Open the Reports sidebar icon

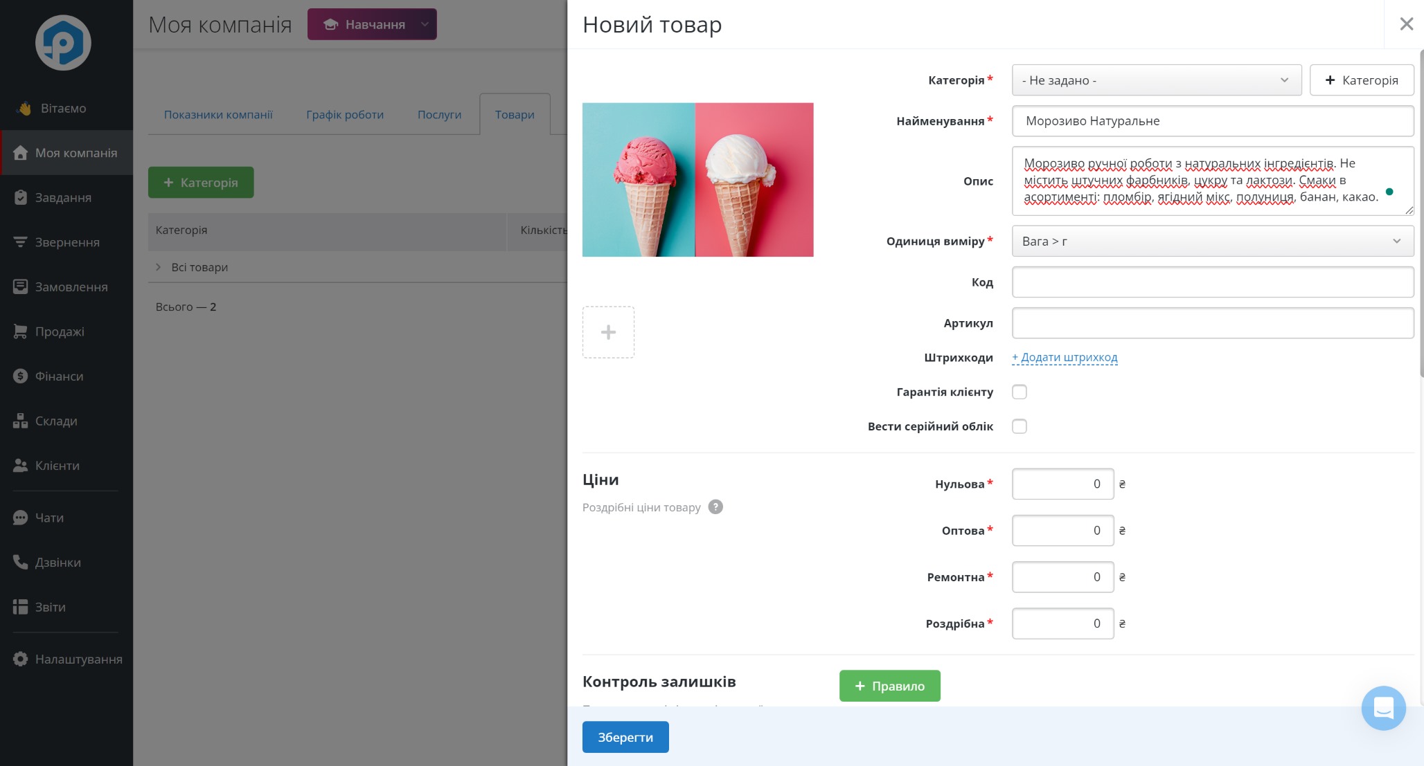click(20, 607)
